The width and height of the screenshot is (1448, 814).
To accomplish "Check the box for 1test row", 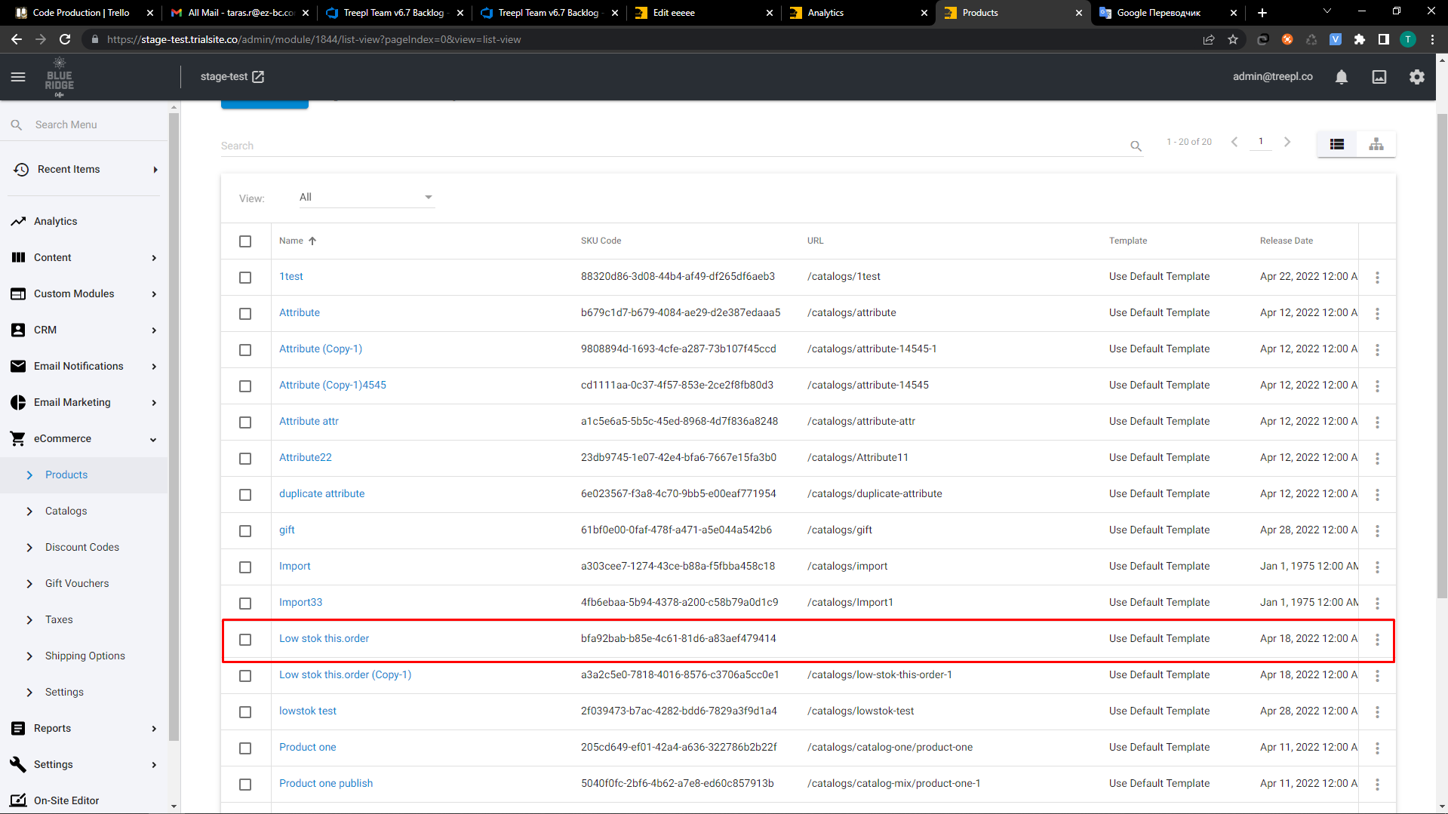I will [x=245, y=278].
